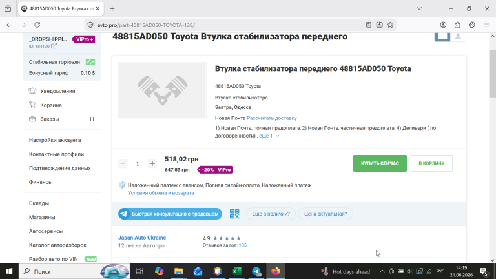Open 'Условия обмена и возврата' link
Viewport: 496px width, 279px height.
click(x=161, y=193)
